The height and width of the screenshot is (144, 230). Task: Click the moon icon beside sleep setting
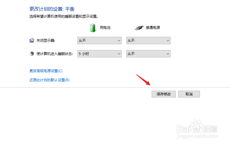click(x=32, y=54)
